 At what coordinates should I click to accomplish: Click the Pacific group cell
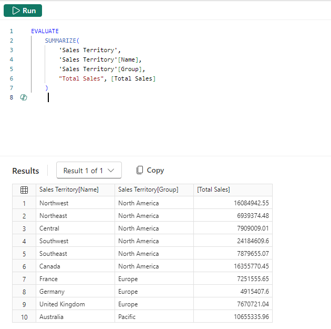[x=128, y=317]
